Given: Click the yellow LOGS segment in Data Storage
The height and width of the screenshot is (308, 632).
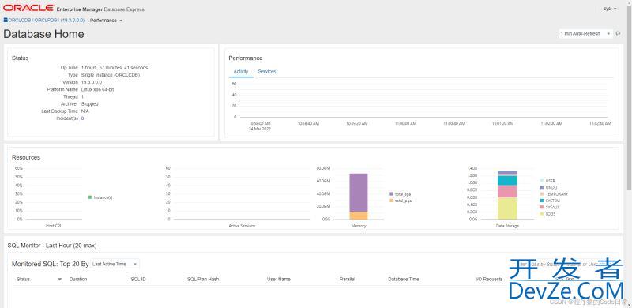Looking at the screenshot, I should click(x=507, y=208).
